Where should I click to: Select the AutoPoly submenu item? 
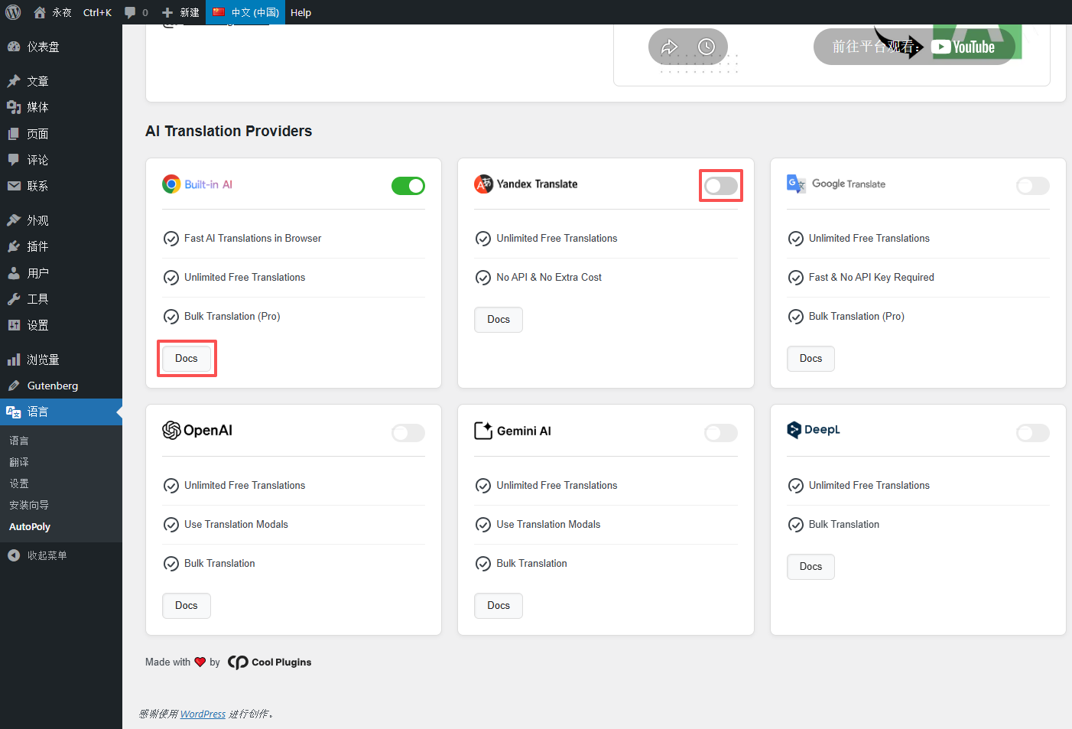[30, 527]
